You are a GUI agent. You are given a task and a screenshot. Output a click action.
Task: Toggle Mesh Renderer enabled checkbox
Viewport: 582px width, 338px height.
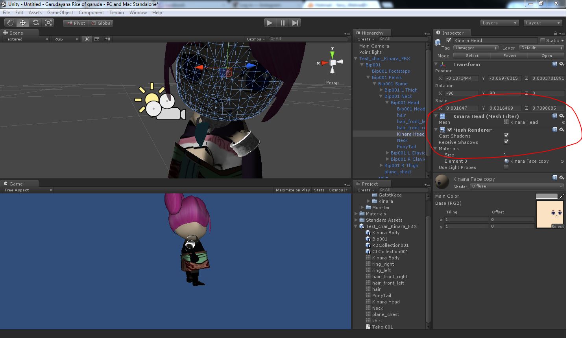(449, 130)
